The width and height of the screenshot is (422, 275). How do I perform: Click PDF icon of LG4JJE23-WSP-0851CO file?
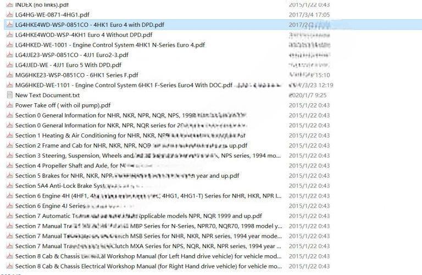click(x=10, y=55)
